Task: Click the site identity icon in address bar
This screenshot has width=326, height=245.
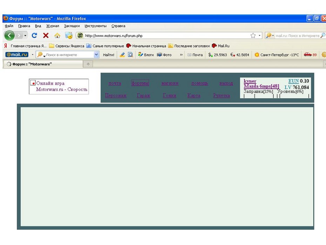Action: pyautogui.click(x=80, y=35)
